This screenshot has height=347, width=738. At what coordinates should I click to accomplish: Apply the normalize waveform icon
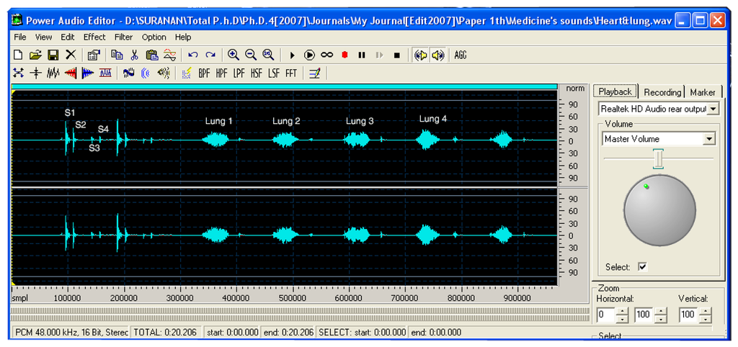[x=53, y=73]
